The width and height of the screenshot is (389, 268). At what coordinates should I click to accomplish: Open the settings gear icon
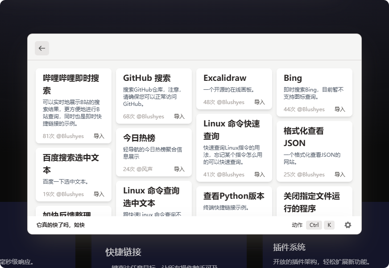coord(348,225)
